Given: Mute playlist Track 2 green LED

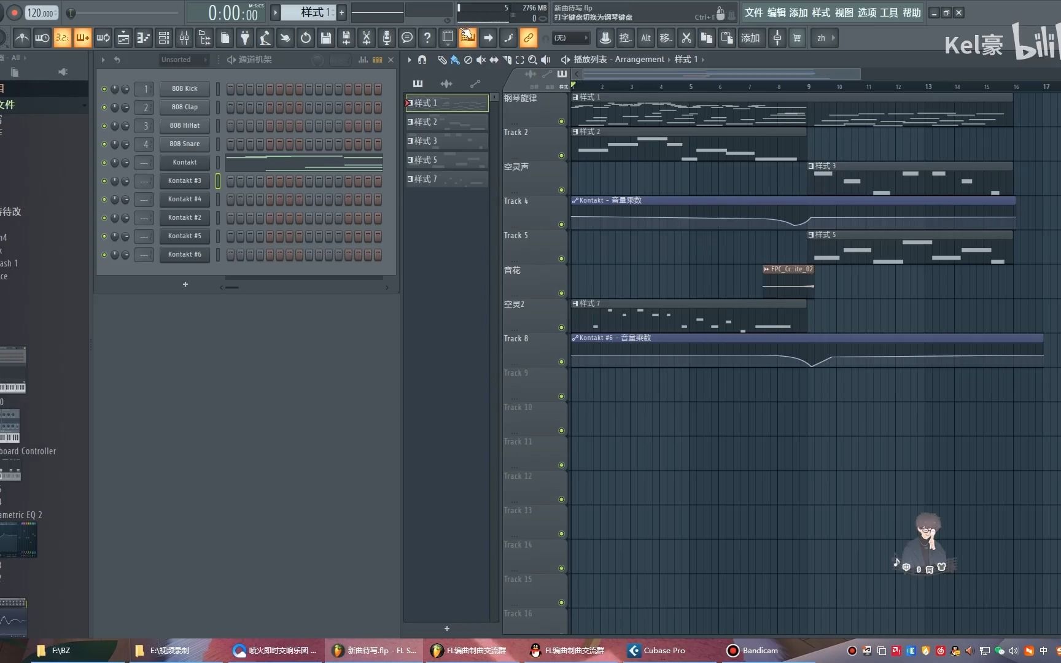Looking at the screenshot, I should tap(561, 156).
